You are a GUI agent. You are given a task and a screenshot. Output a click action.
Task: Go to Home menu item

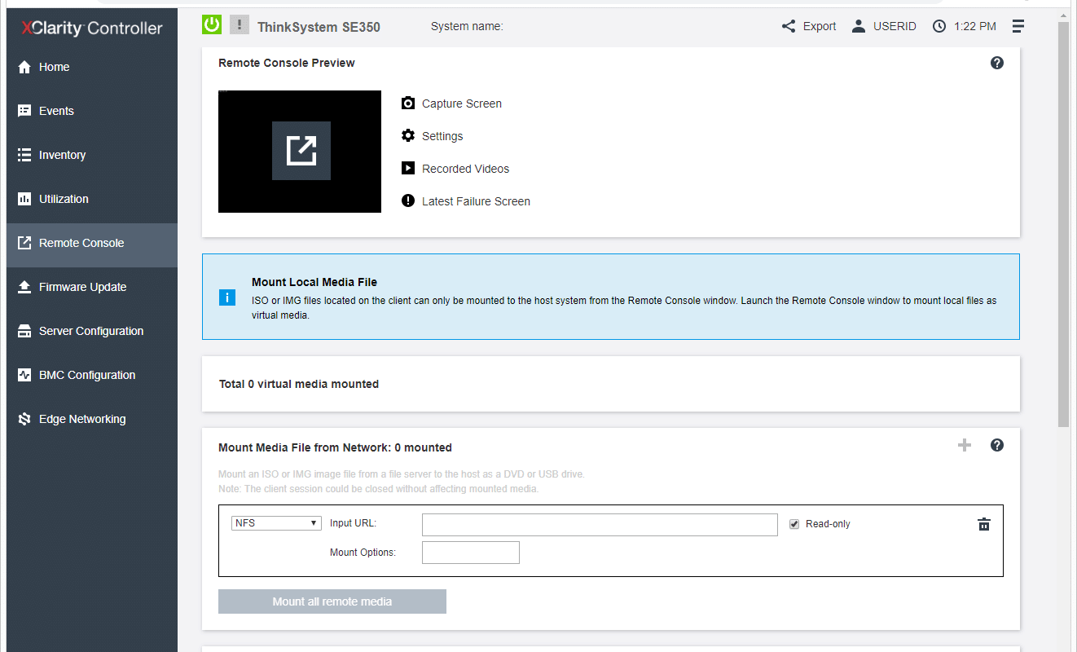tap(54, 67)
